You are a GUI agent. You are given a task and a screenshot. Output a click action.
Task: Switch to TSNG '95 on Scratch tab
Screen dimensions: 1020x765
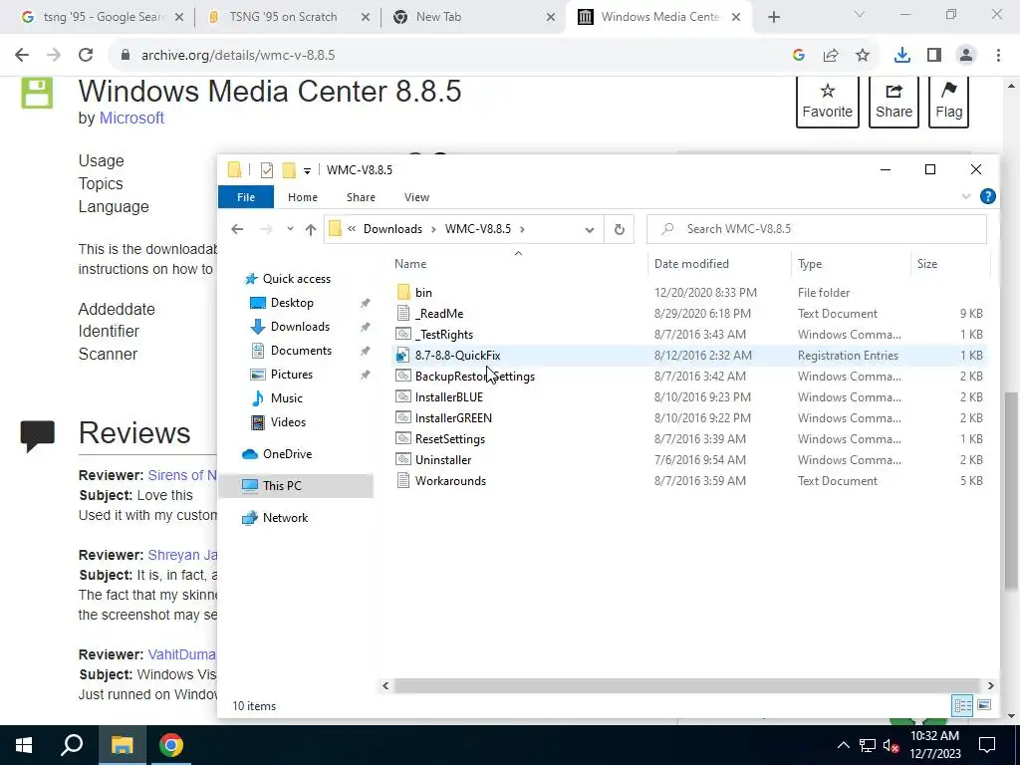coord(283,18)
